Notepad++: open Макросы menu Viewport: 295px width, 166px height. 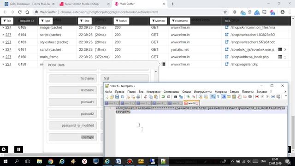221,92
